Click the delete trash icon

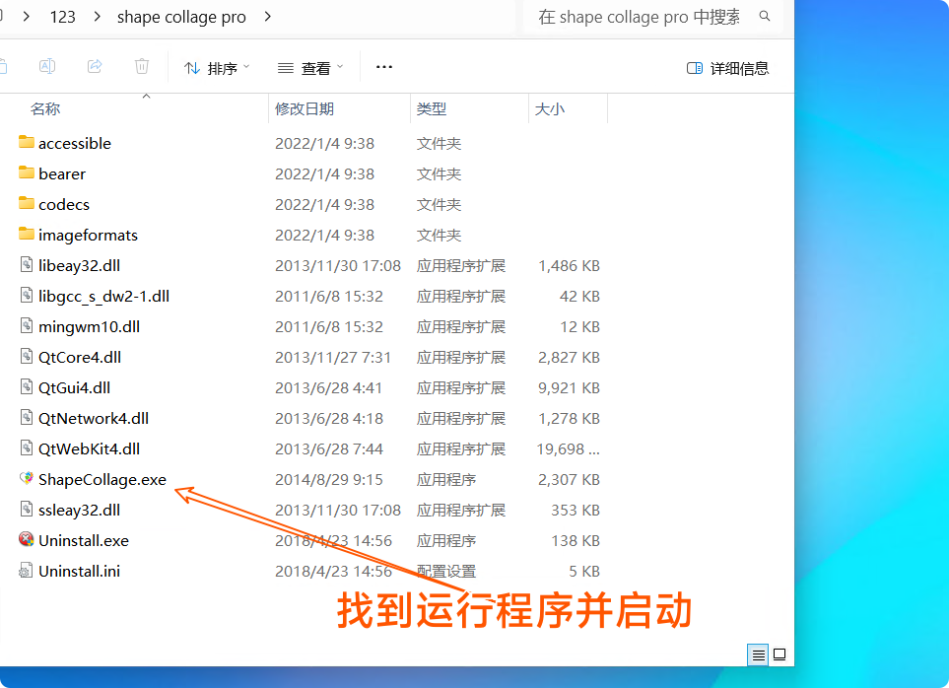coord(142,66)
